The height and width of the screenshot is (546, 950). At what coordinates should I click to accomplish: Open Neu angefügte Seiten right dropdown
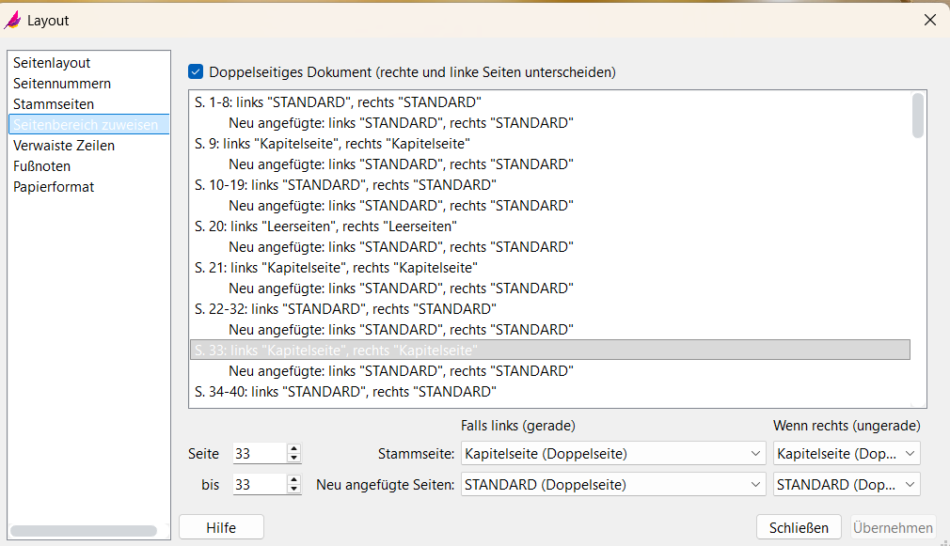pos(846,485)
